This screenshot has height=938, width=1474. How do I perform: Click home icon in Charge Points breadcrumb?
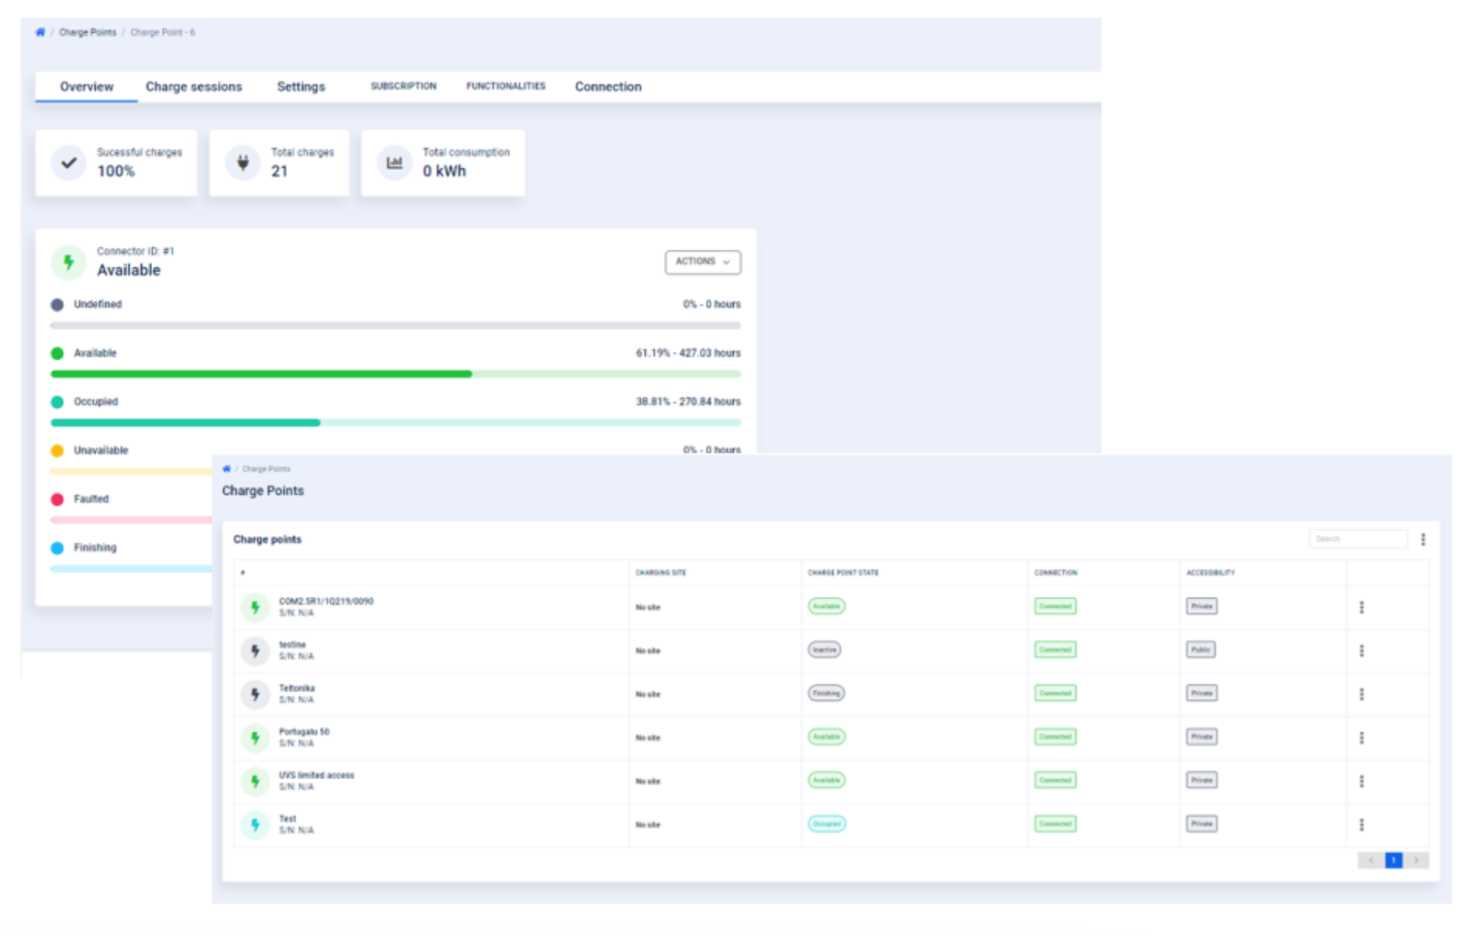tap(227, 469)
